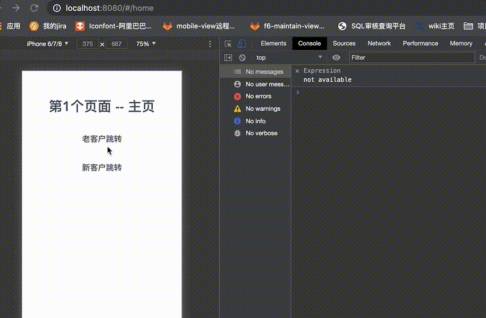The image size is (486, 318).
Task: Select No messages in console sidebar
Action: [x=256, y=72]
